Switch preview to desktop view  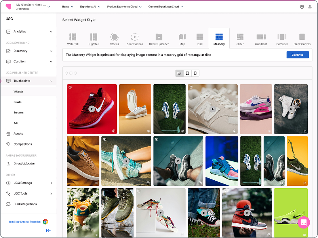[x=179, y=73]
